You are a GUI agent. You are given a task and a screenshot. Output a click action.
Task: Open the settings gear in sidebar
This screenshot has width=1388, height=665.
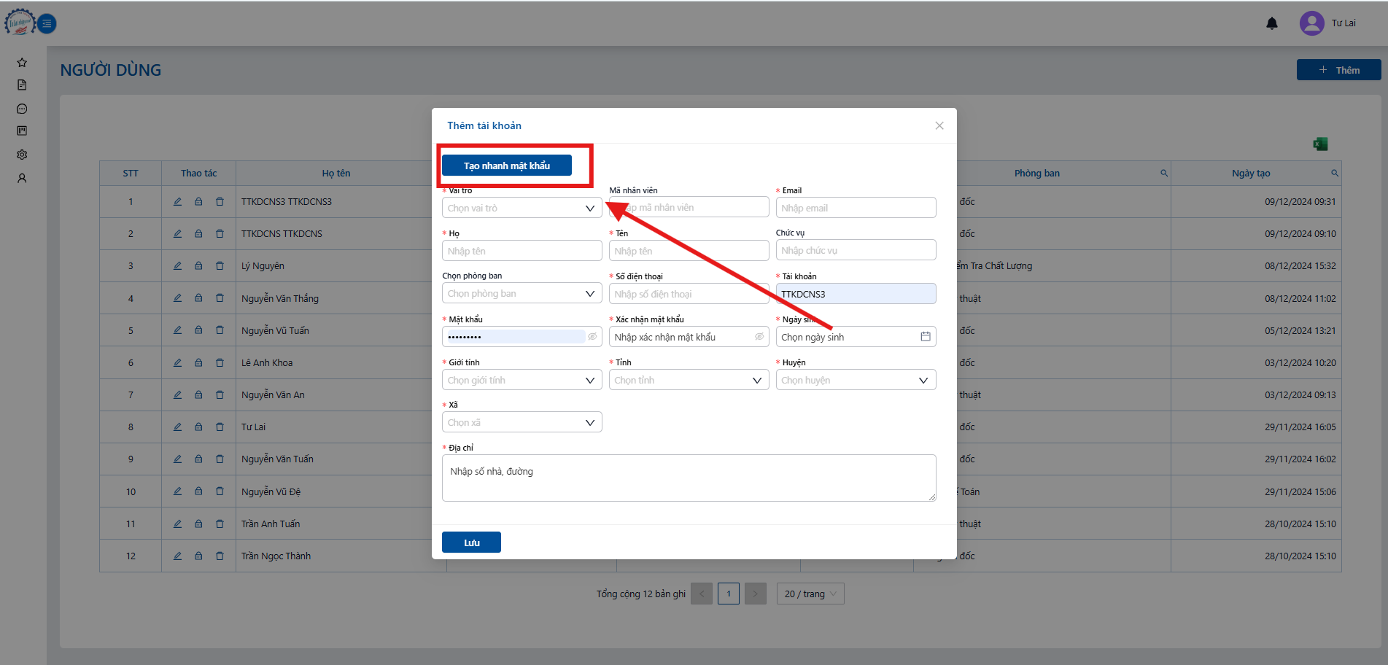click(22, 155)
